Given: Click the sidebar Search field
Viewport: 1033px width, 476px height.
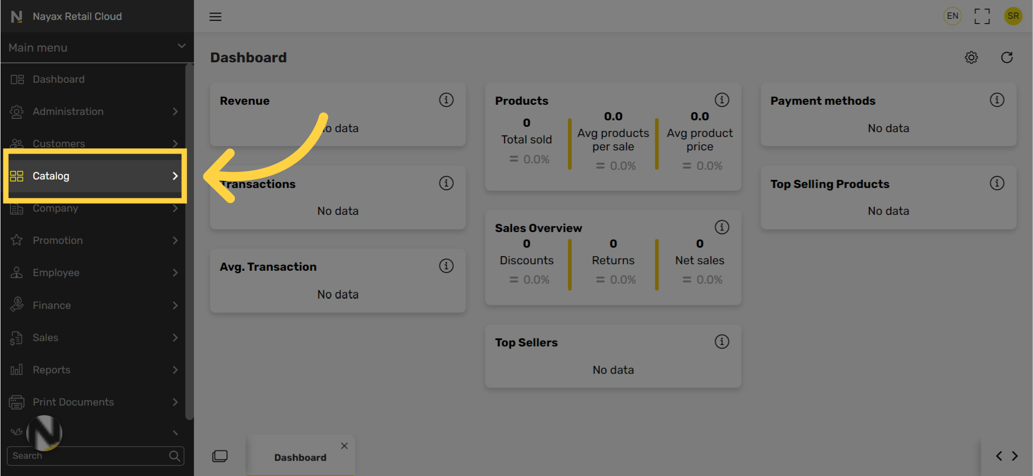Looking at the screenshot, I should pyautogui.click(x=89, y=456).
